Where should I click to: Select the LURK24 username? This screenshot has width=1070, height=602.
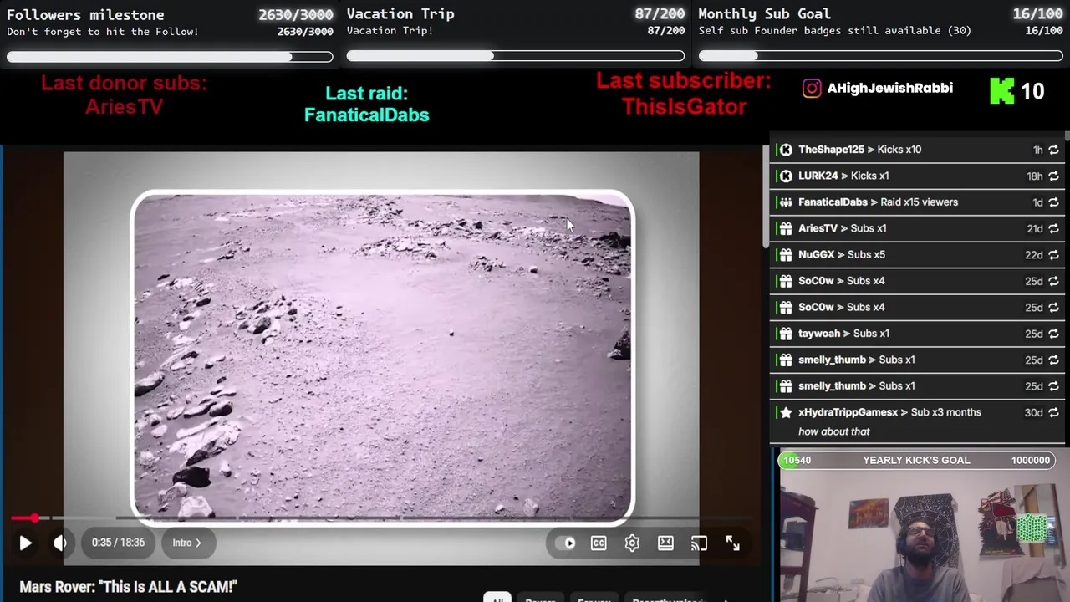pos(818,176)
